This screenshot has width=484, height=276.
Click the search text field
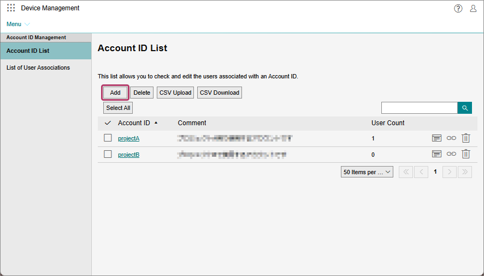(x=419, y=108)
